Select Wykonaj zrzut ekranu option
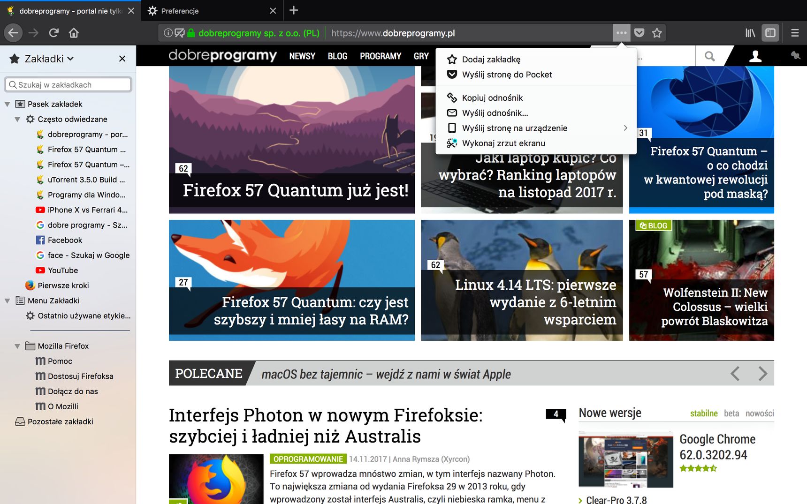Image resolution: width=807 pixels, height=504 pixels. pyautogui.click(x=536, y=143)
